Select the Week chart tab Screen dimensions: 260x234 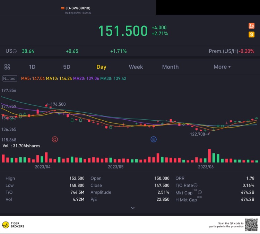click(x=136, y=67)
